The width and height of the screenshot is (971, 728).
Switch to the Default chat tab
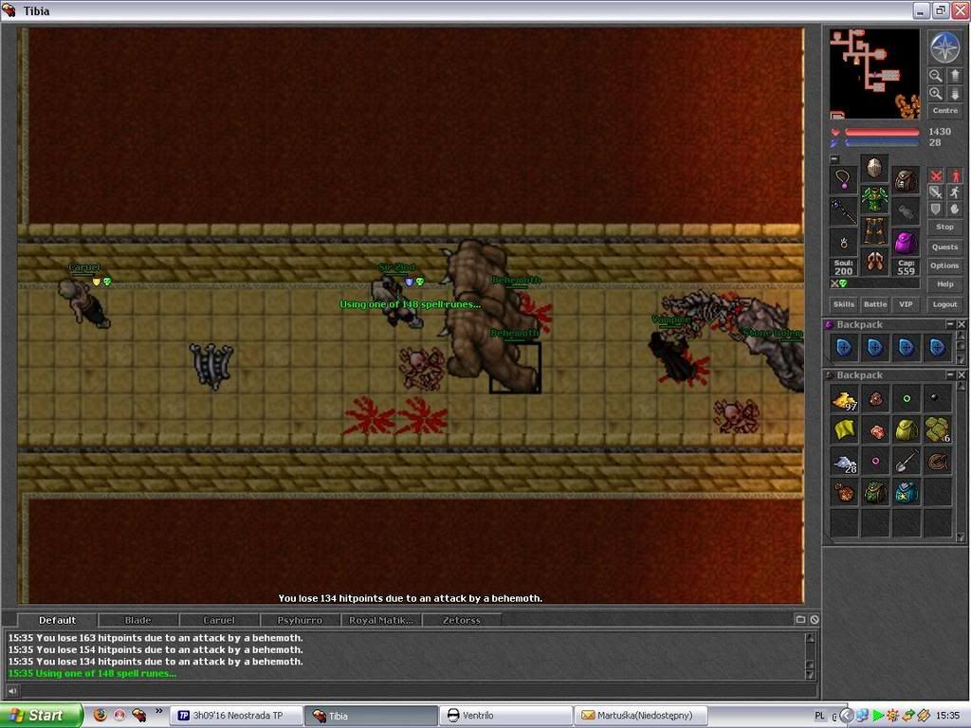pyautogui.click(x=57, y=620)
